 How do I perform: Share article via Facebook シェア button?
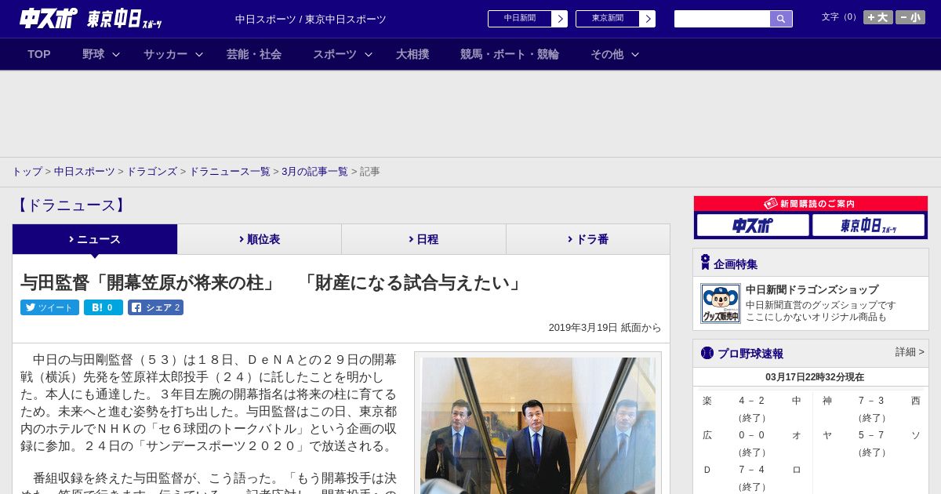155,307
